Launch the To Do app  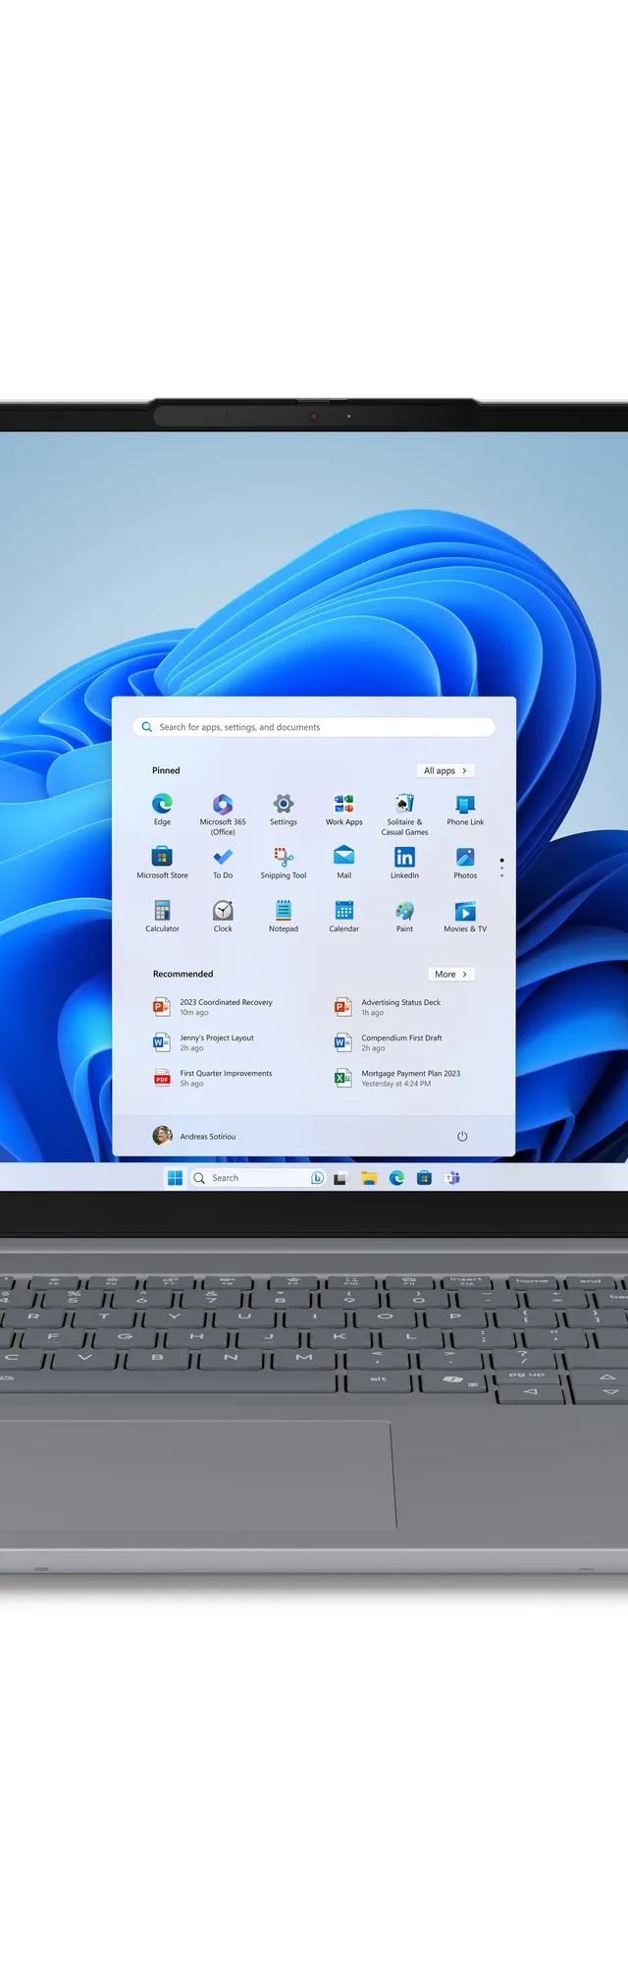(x=223, y=862)
